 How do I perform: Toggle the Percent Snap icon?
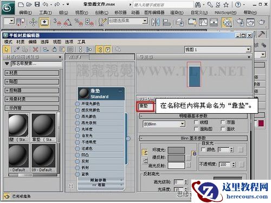point(79,22)
